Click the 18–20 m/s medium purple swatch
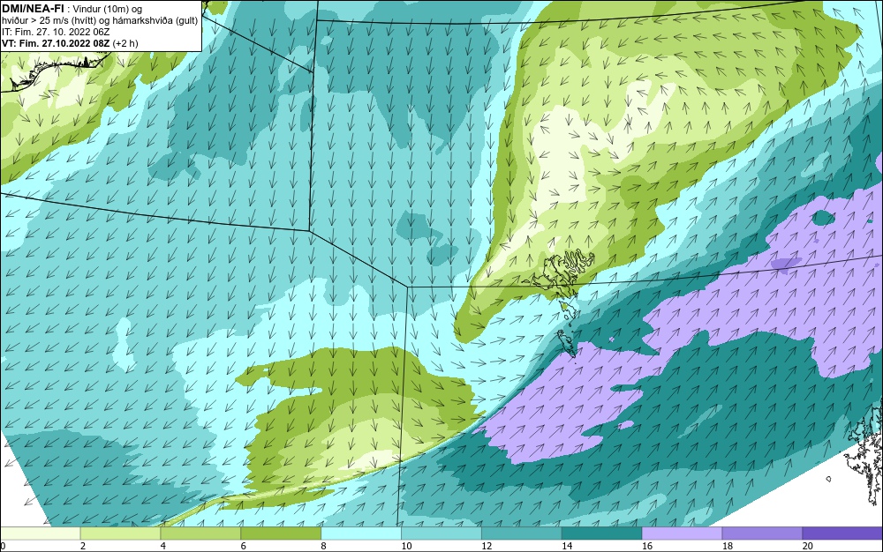 [x=762, y=533]
